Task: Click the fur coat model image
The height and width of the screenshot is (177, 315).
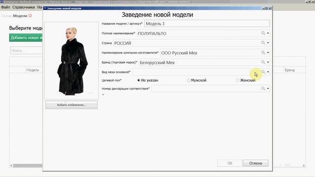Action: pyautogui.click(x=71, y=60)
